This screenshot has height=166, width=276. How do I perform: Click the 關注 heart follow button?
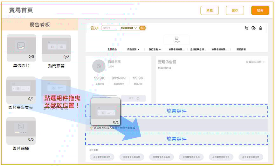click(133, 98)
